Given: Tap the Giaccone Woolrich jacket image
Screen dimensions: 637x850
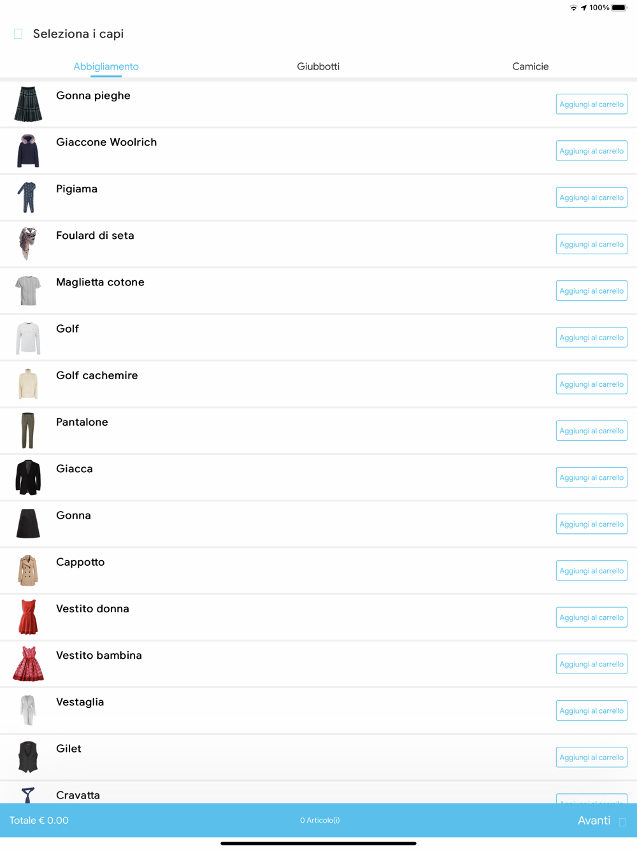Looking at the screenshot, I should [28, 151].
